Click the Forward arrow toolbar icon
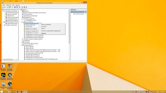 5,7
